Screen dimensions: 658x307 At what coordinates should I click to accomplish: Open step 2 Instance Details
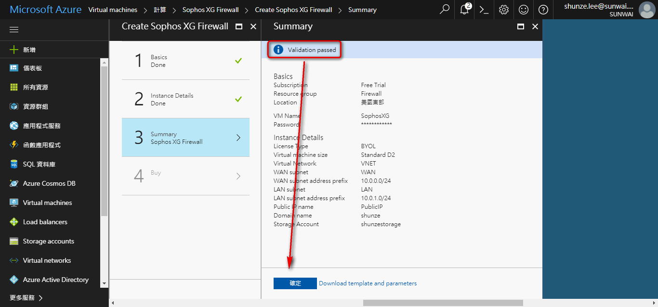pos(185,99)
